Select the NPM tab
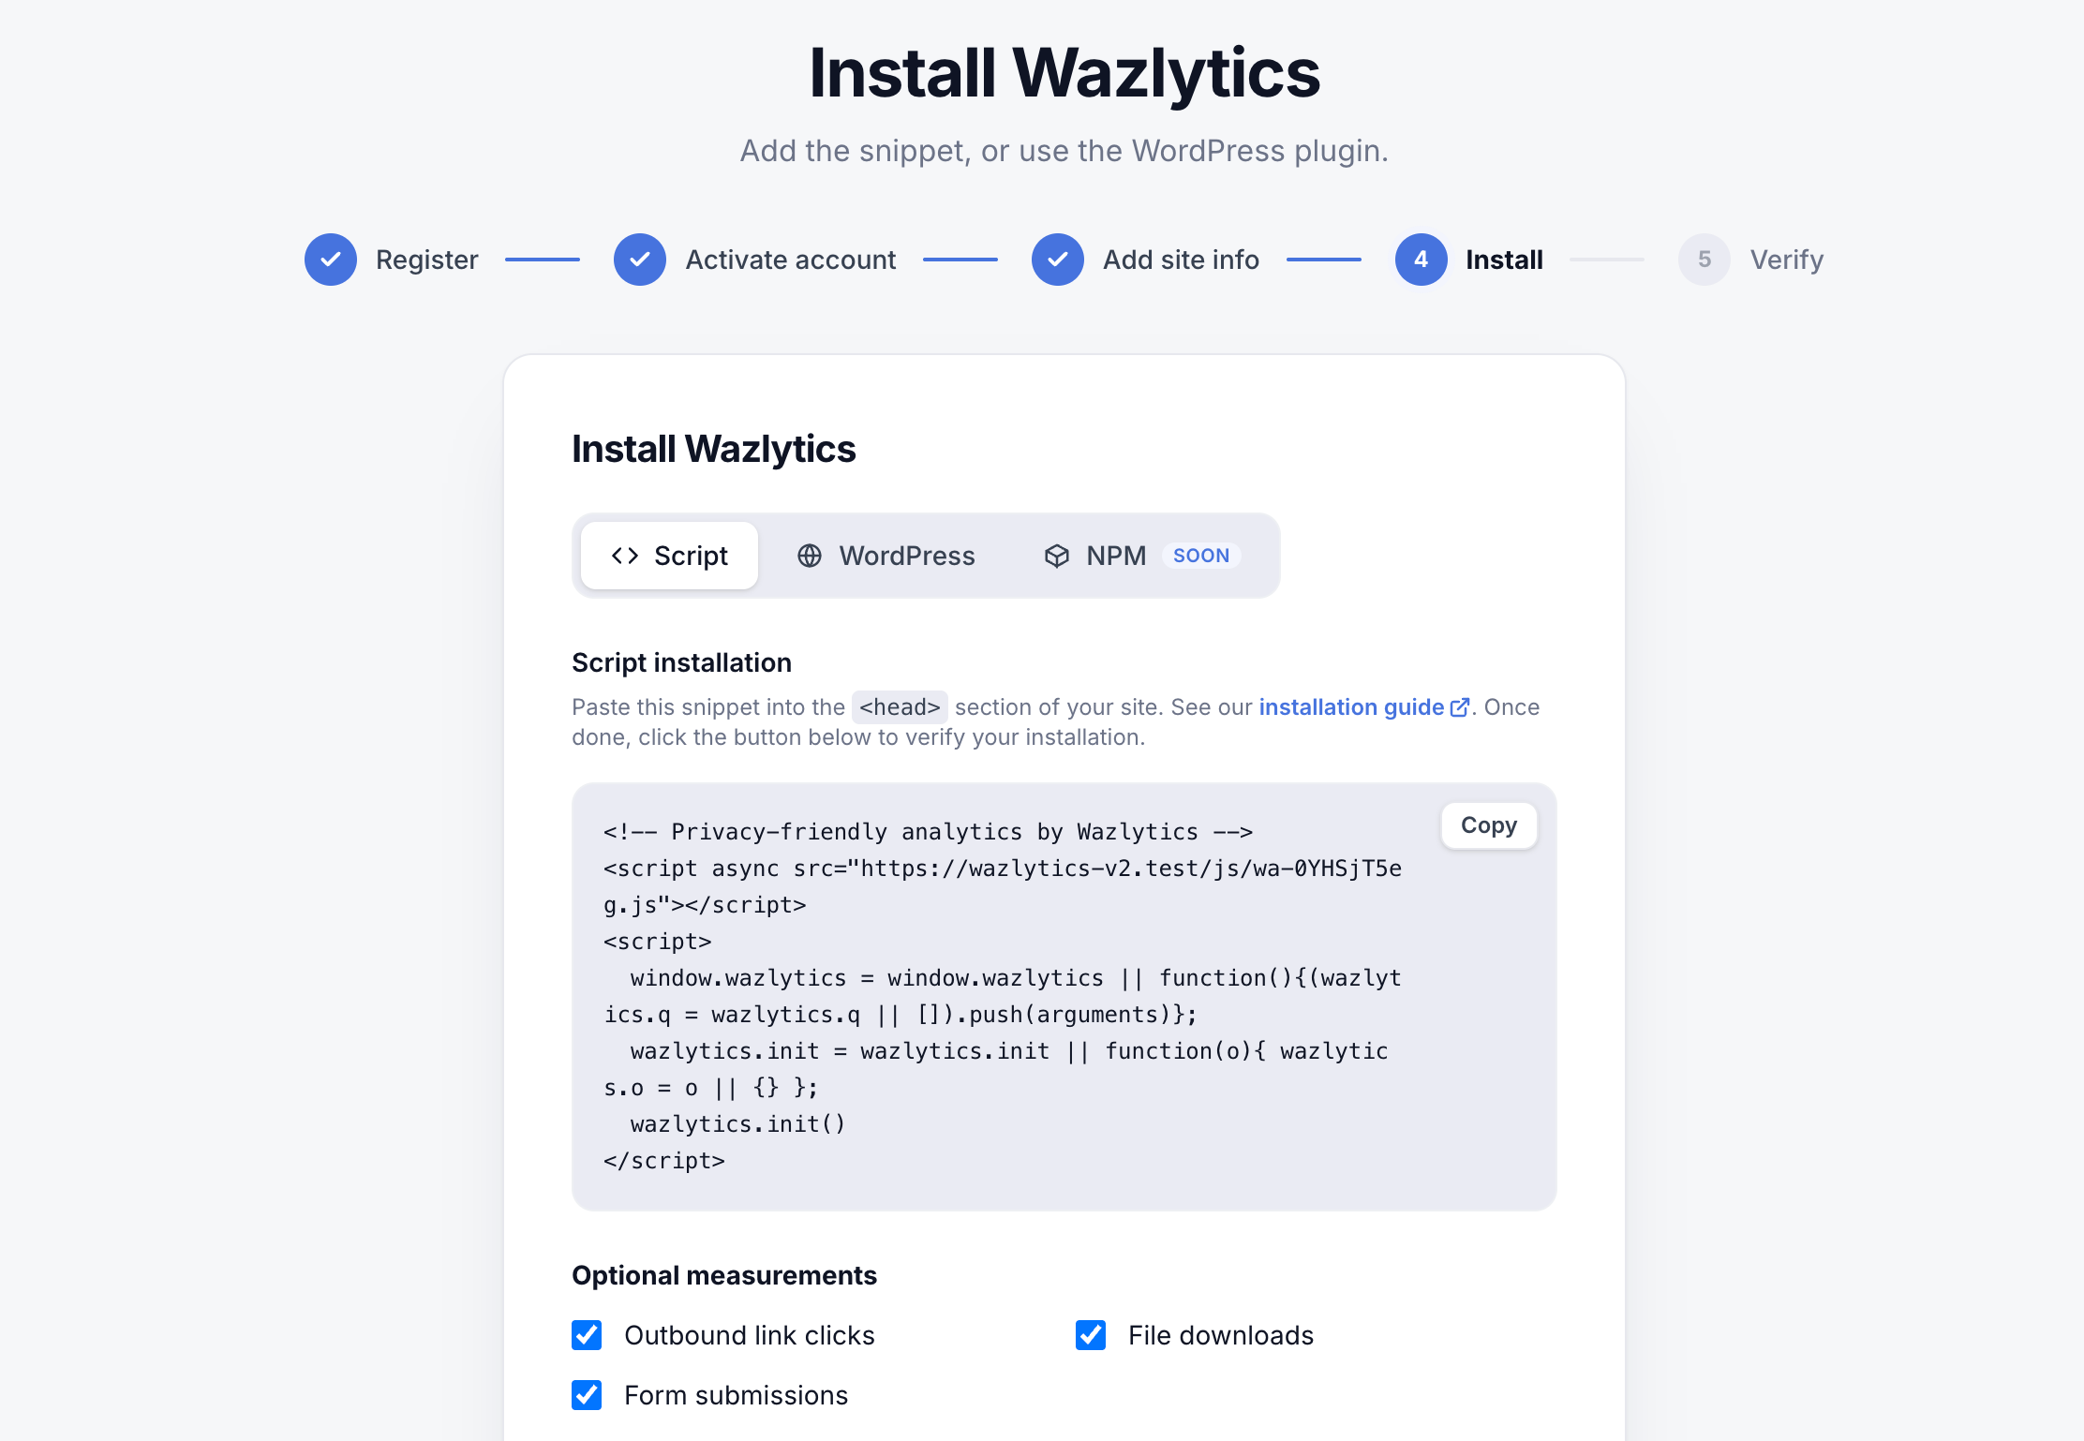The image size is (2084, 1441). pyautogui.click(x=1142, y=556)
